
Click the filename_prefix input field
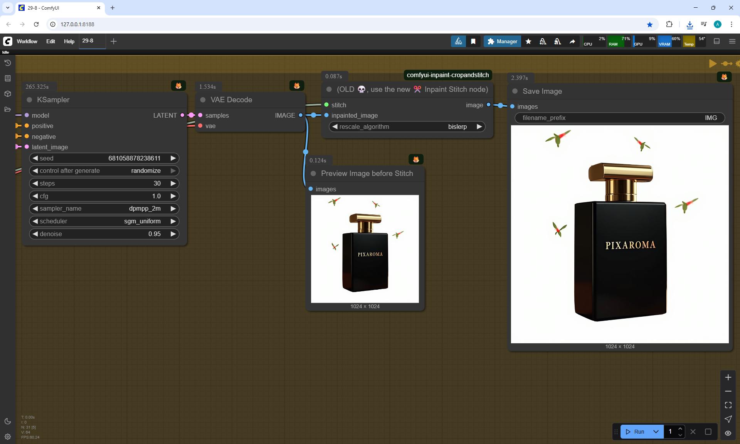[619, 118]
